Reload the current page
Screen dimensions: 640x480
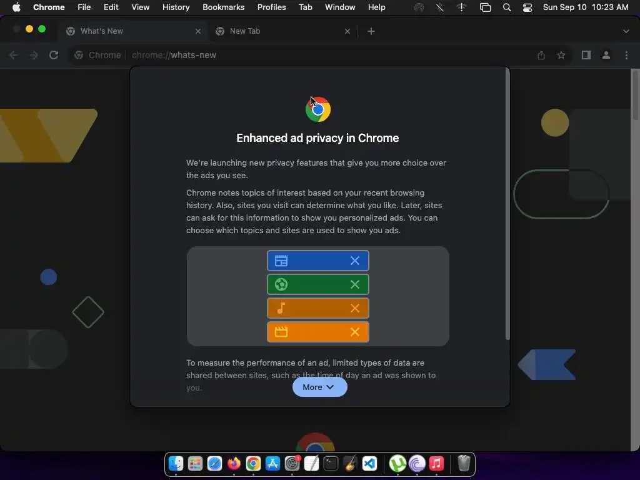(x=54, y=55)
